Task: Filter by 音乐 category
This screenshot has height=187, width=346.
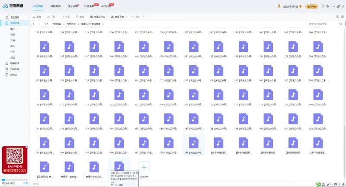Action: [13, 46]
